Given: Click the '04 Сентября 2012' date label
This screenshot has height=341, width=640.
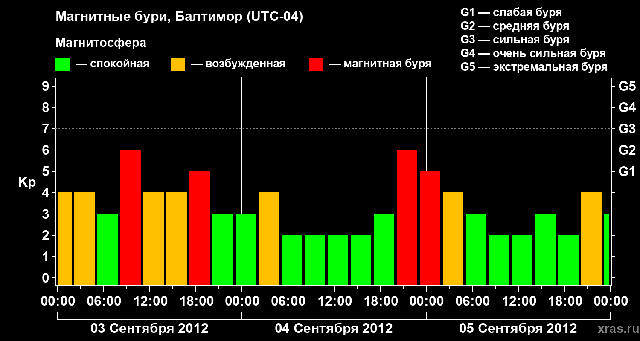Looking at the screenshot, I should point(334,328).
